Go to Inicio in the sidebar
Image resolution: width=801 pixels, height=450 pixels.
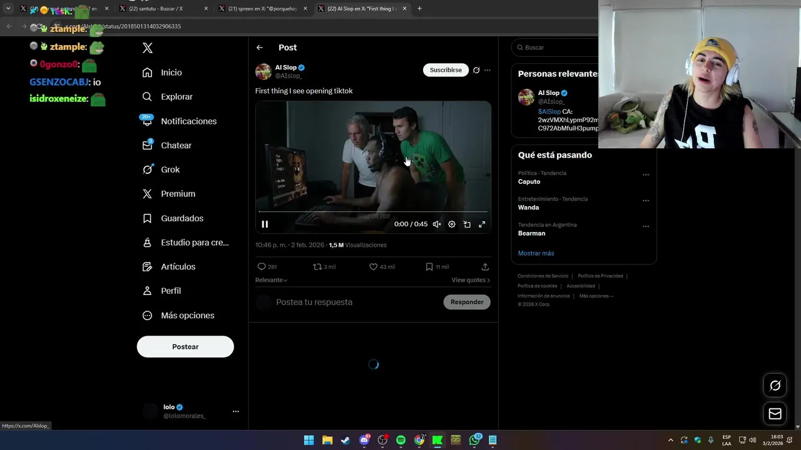click(x=162, y=72)
